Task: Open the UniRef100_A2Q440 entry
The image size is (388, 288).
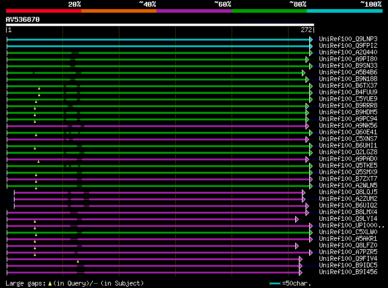Action: tap(348, 53)
